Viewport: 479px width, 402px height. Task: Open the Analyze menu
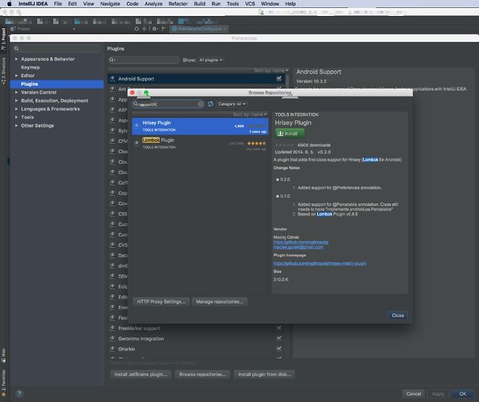coord(154,4)
